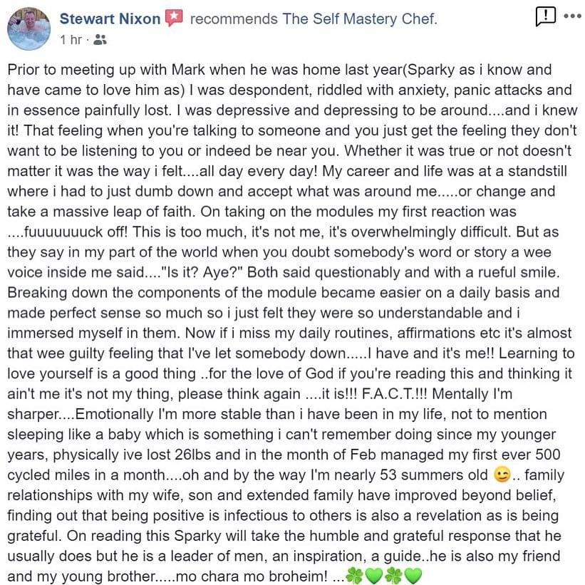Screen dimensions: 585x585
Task: Click the first green heart emoji
Action: [373, 576]
